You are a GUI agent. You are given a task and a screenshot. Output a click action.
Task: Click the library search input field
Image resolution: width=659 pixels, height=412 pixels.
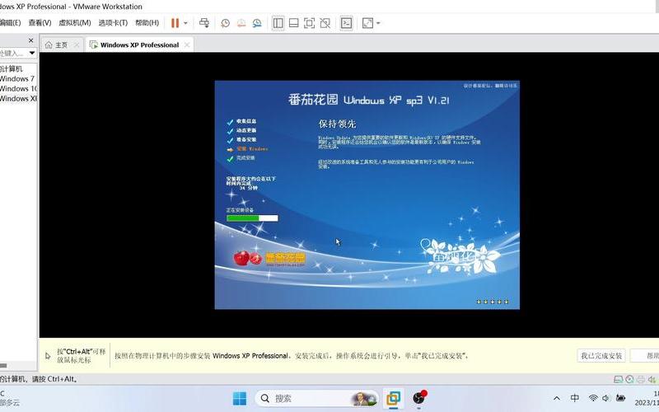coord(13,54)
